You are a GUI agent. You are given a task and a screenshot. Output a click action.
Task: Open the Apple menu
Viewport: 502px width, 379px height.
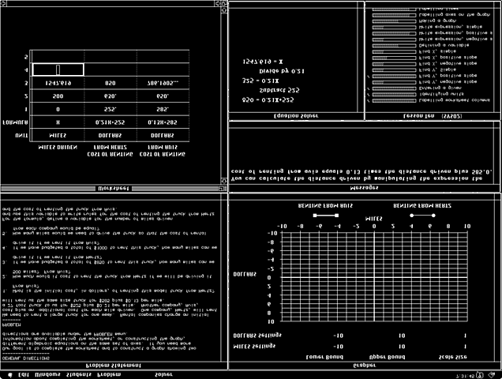coord(10,374)
